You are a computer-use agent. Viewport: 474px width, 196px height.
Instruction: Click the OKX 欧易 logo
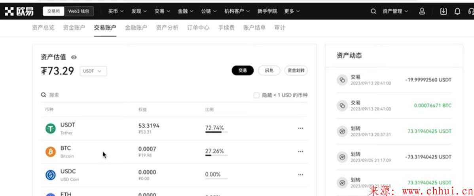19,11
